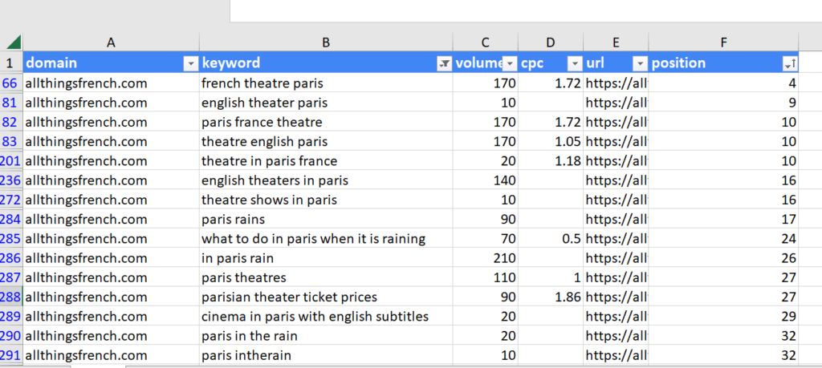Select column C header
Viewport: 822px width, 368px height.
tap(485, 42)
